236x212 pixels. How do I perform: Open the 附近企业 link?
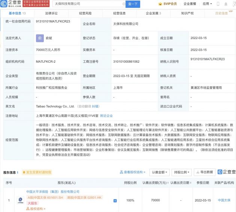coord(106,116)
